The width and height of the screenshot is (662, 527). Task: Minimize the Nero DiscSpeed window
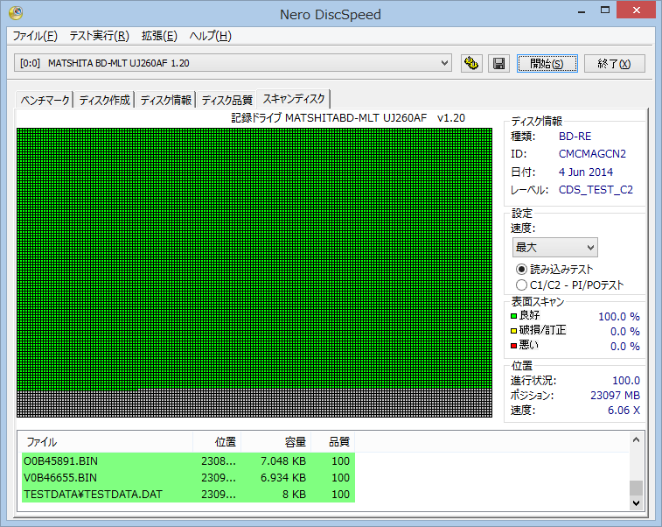click(x=582, y=11)
